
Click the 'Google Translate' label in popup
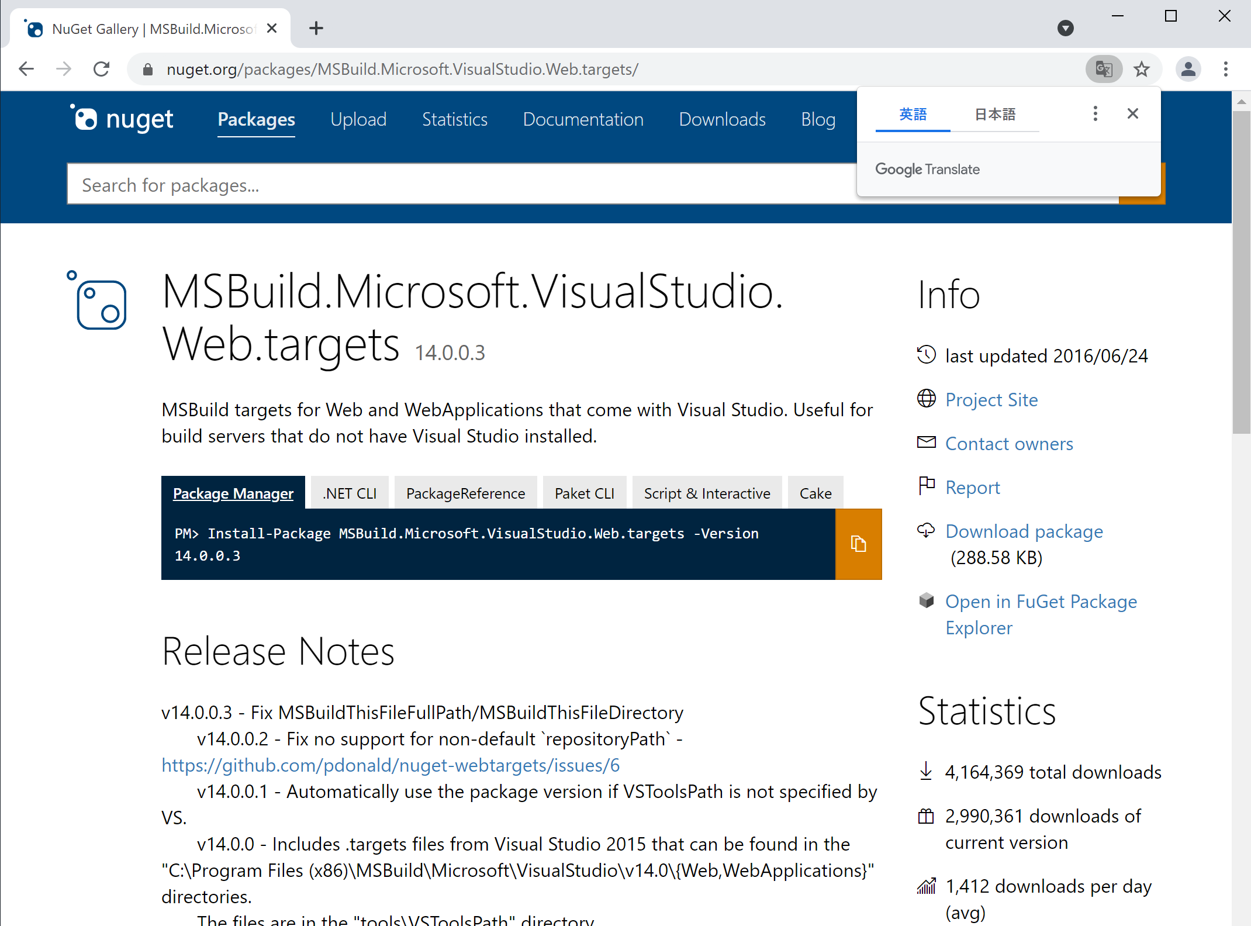927,170
